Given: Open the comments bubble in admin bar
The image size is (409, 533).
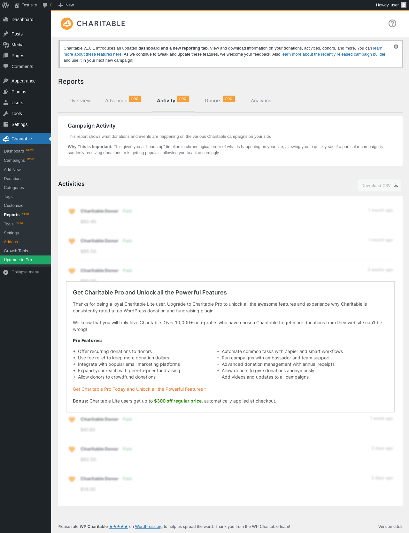Looking at the screenshot, I should click(45, 5).
